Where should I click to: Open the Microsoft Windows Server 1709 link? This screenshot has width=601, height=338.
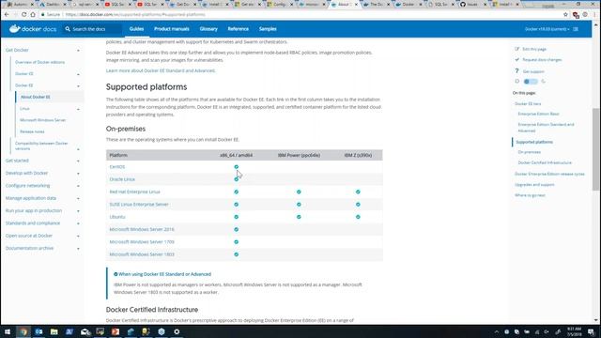point(142,242)
